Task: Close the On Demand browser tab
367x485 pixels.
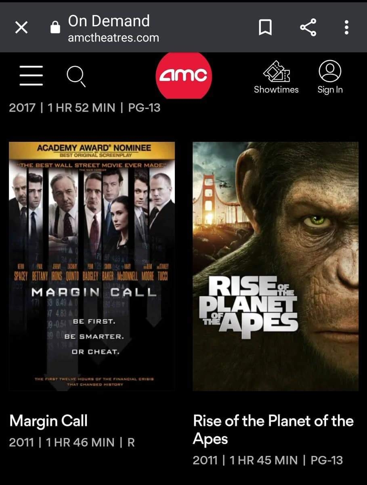Action: (x=21, y=27)
